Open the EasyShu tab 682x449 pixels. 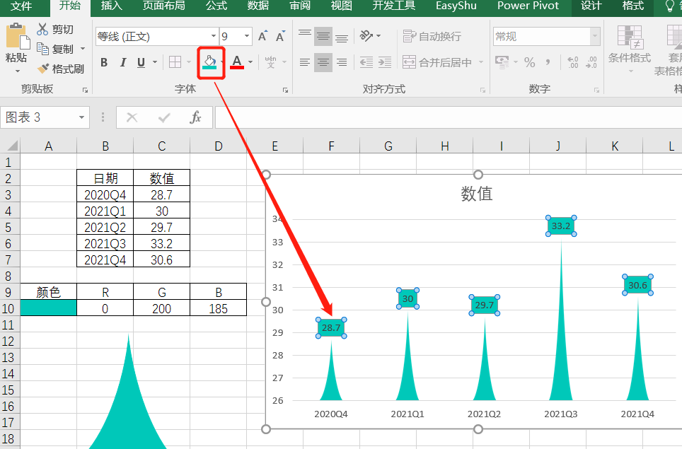pos(456,6)
